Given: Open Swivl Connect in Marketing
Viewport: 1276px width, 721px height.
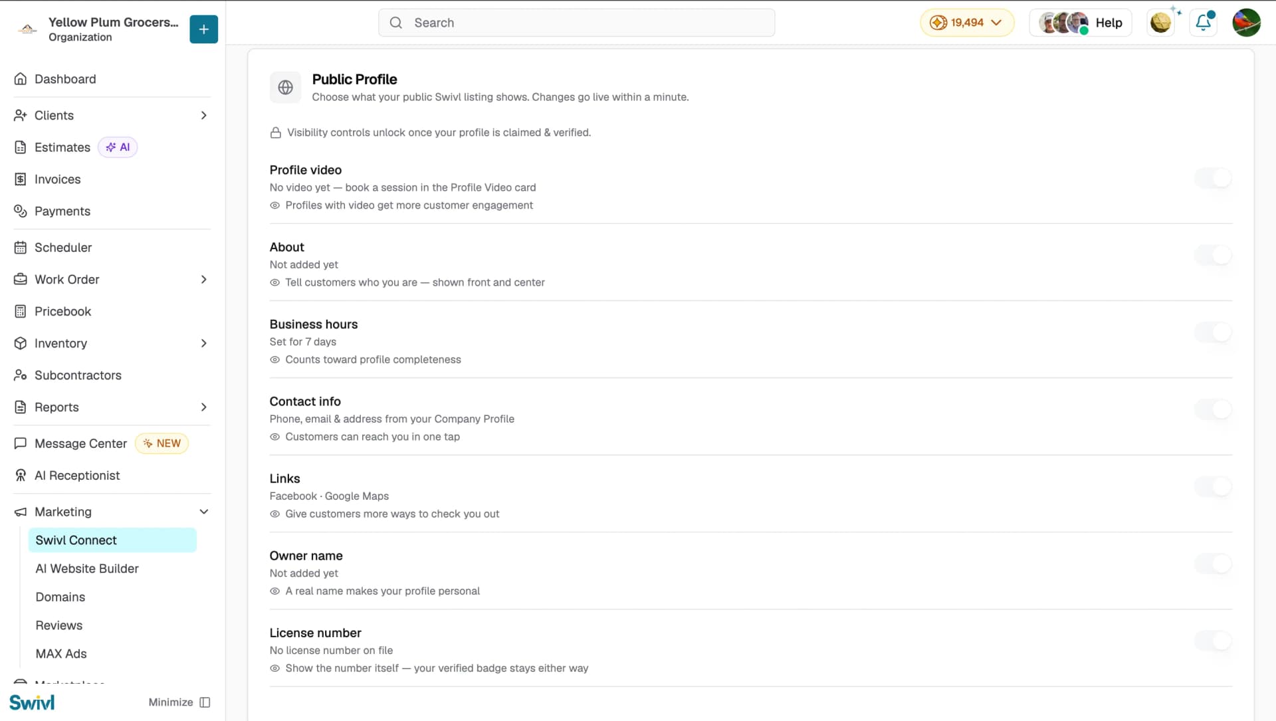Looking at the screenshot, I should [x=112, y=540].
